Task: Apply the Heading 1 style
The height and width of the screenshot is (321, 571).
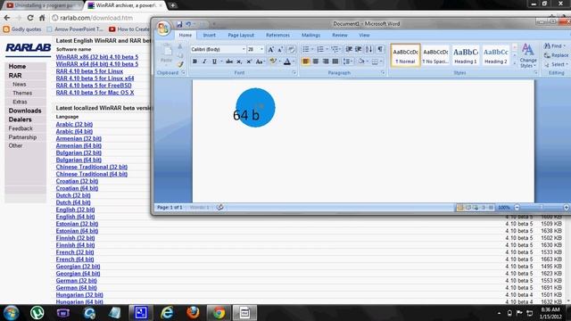Action: pos(466,55)
